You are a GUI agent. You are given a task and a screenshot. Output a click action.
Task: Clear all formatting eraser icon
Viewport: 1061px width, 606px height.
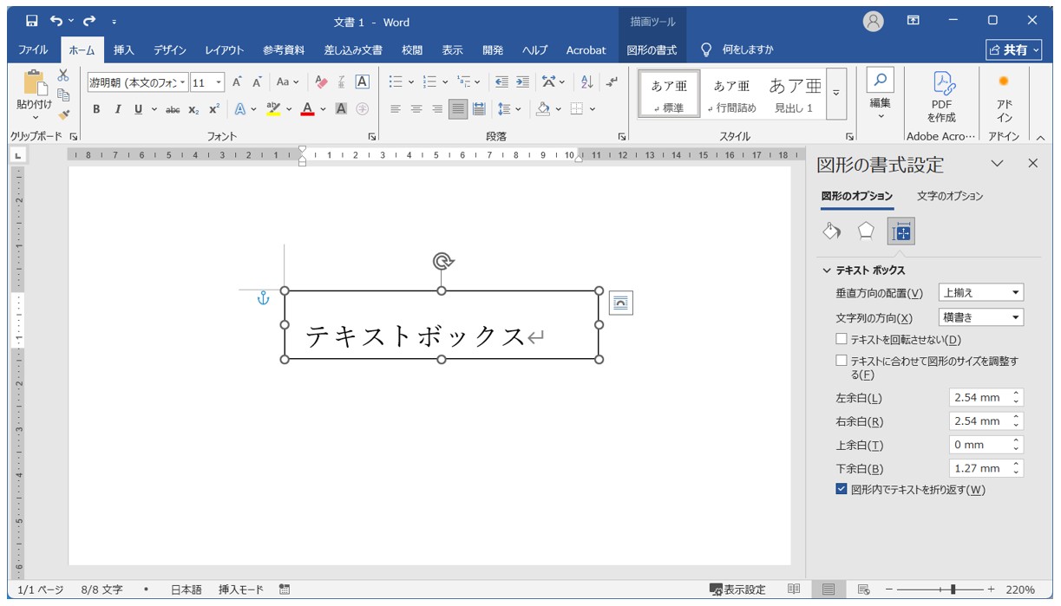pos(321,82)
